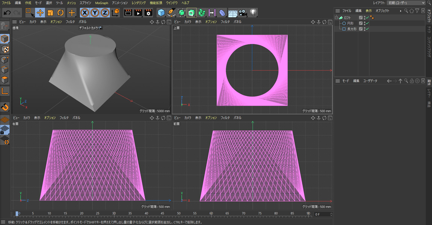Toggle the Z axis lock
Screen dimensions: 432x225
pos(105,13)
